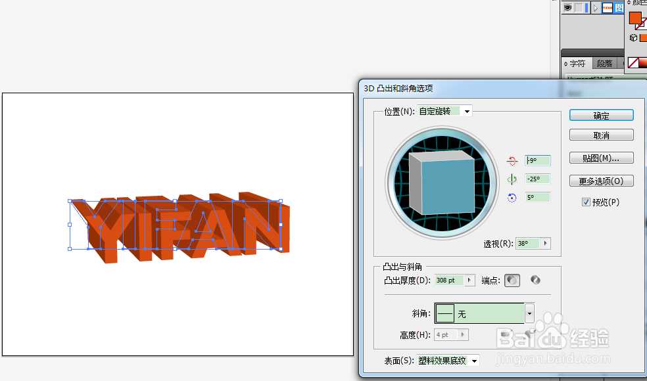Click the hollow cap endpoint icon
Screen dimensions: 647x381
pyautogui.click(x=536, y=280)
